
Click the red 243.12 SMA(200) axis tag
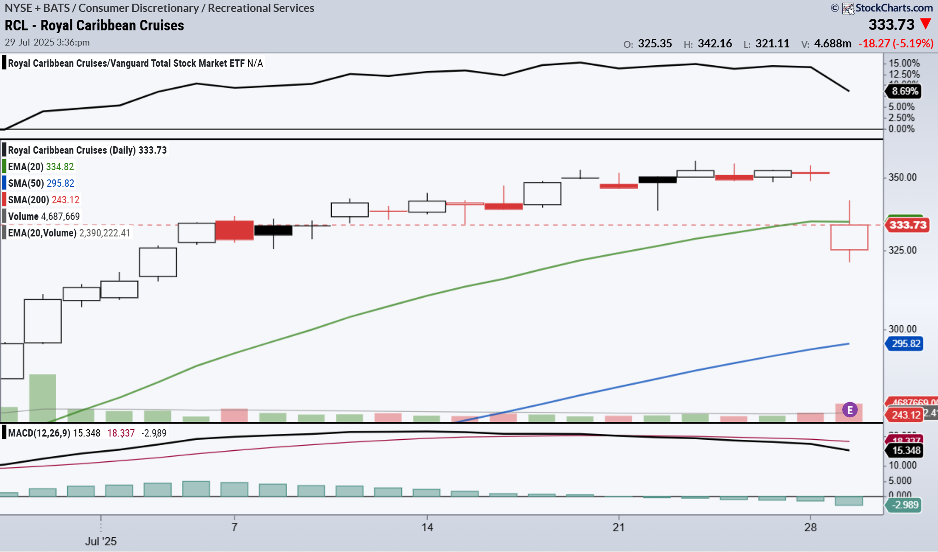[x=905, y=415]
